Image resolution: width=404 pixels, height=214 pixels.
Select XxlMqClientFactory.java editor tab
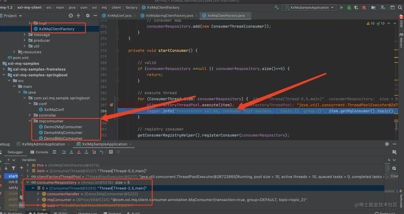[226, 15]
